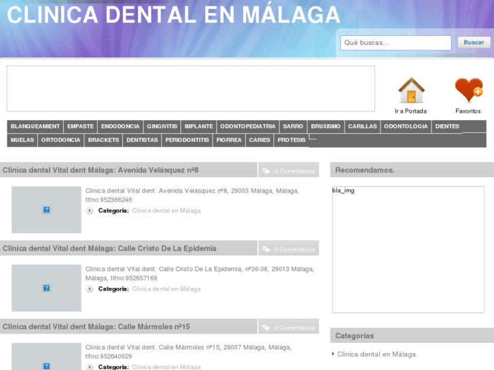Open the IMPLANTE menu item

198,126
